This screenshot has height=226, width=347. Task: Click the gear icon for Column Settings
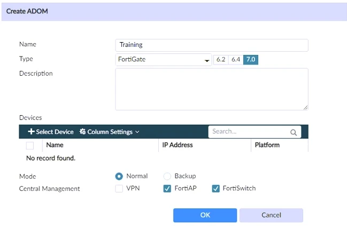83,132
